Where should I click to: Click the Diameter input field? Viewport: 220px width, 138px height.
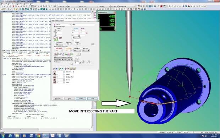(x=68, y=44)
